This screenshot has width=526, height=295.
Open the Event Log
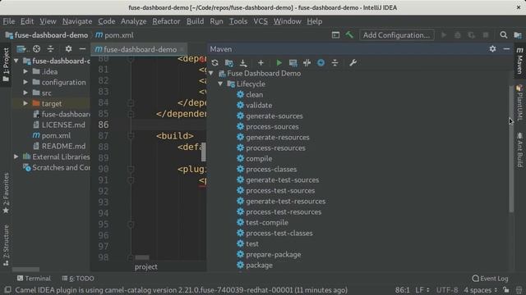pos(490,279)
